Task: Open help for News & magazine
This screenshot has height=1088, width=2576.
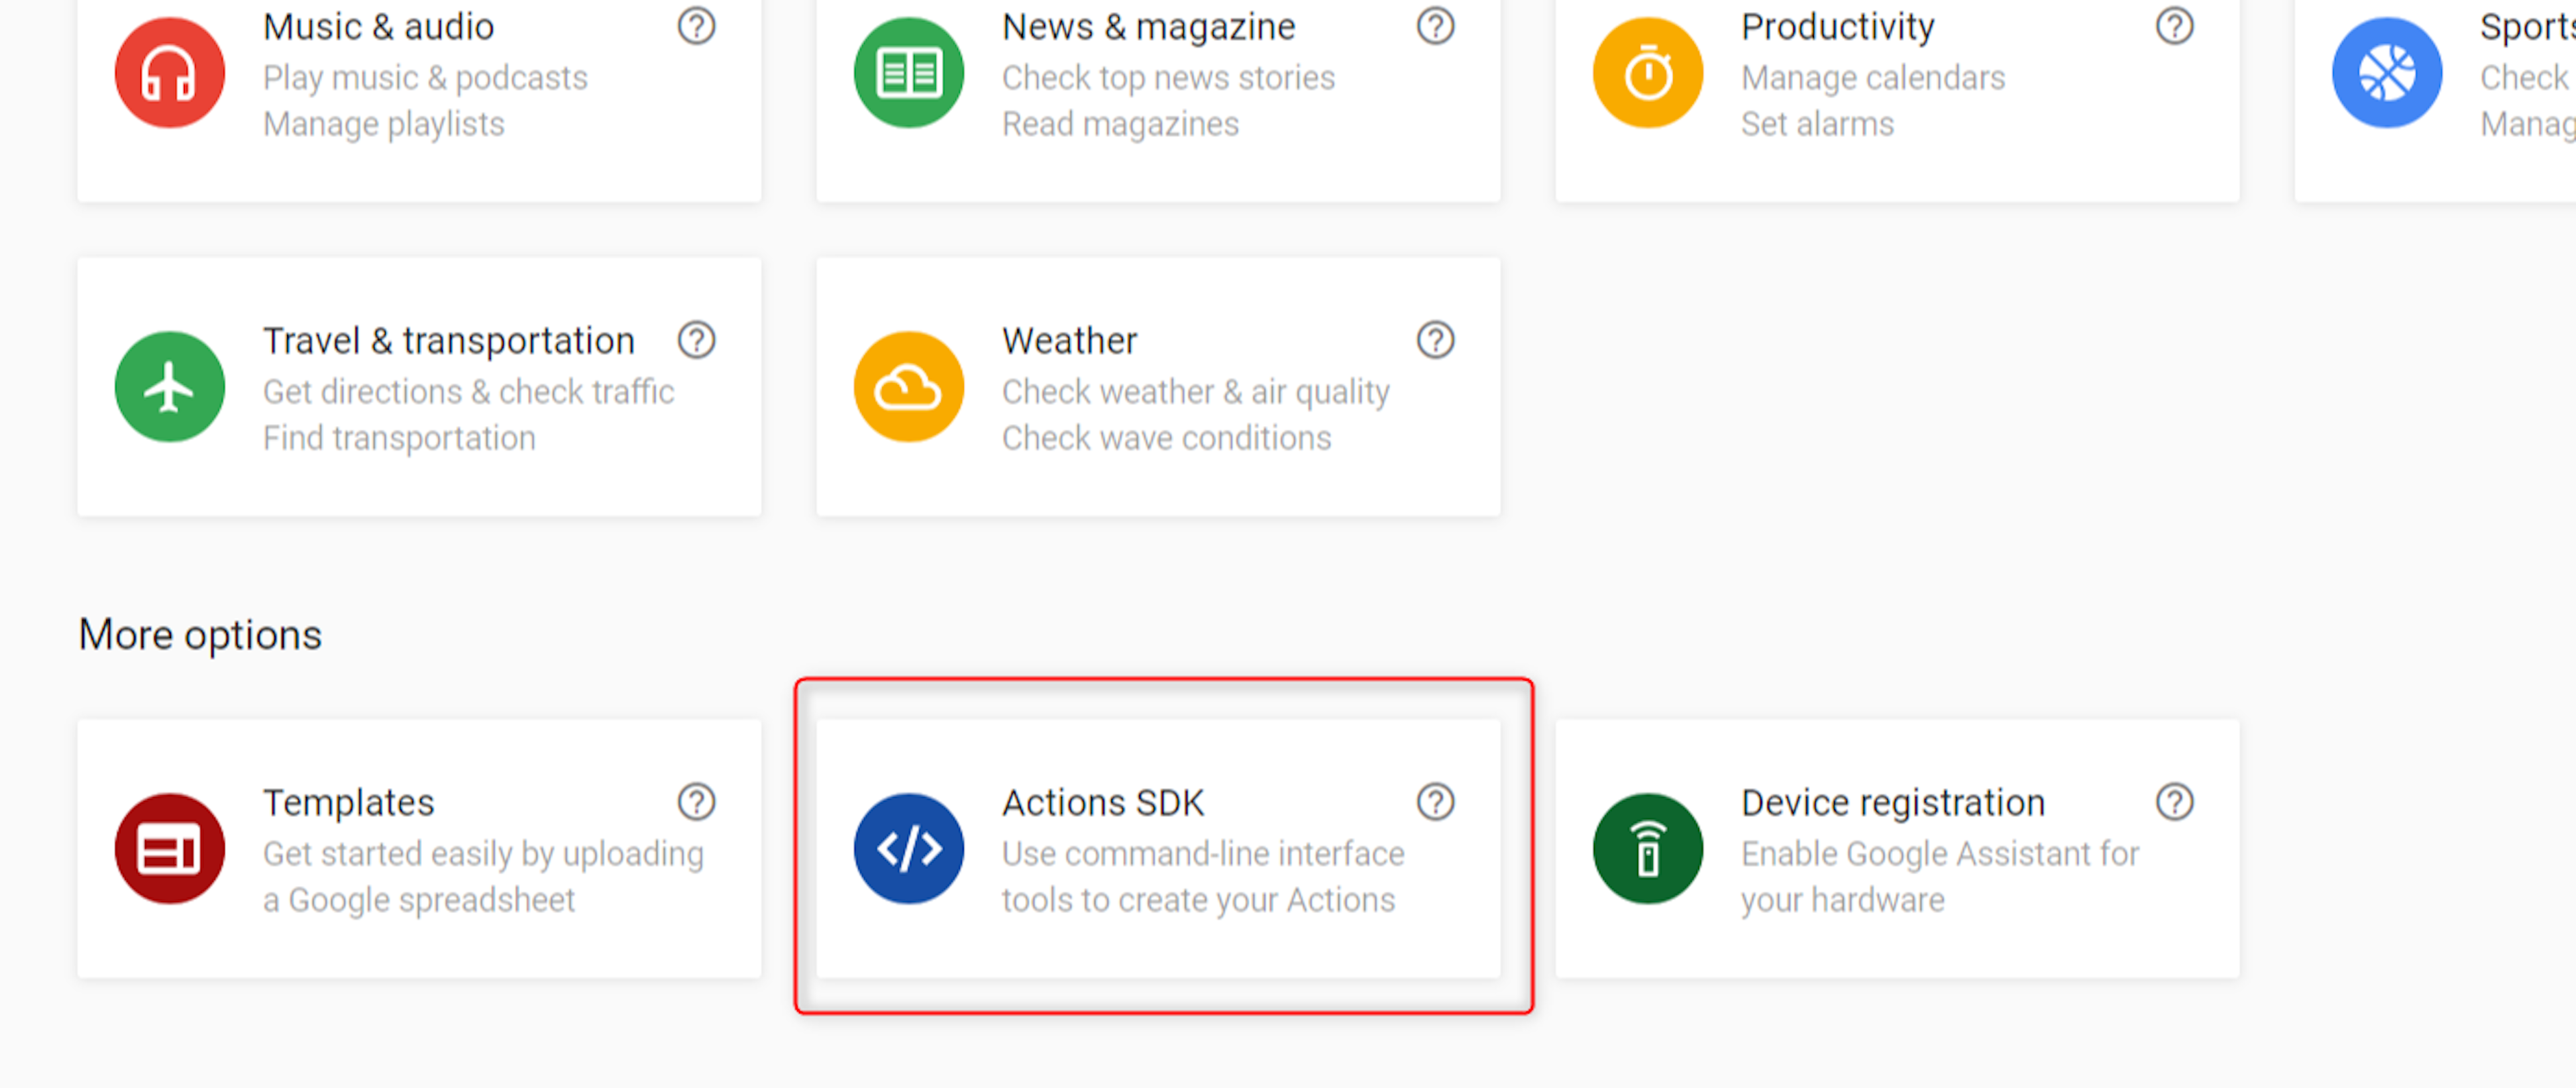Action: 1435,26
